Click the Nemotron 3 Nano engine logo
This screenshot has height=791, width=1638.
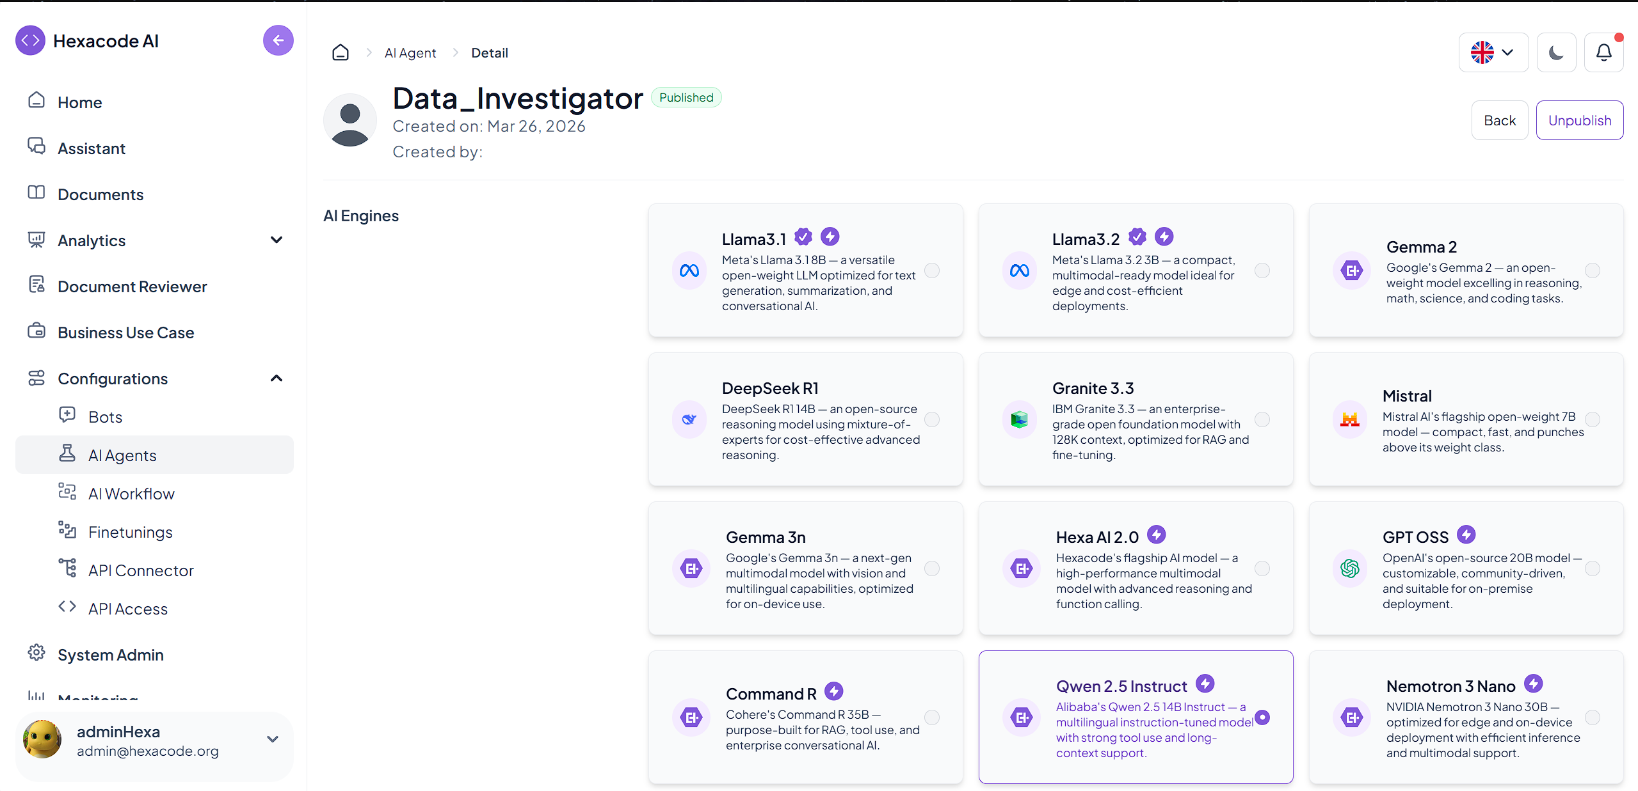pyautogui.click(x=1352, y=717)
